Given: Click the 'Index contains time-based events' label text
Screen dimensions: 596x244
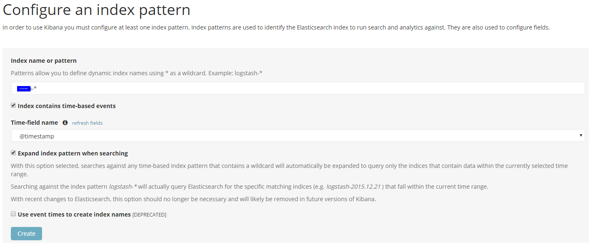Looking at the screenshot, I should (67, 106).
